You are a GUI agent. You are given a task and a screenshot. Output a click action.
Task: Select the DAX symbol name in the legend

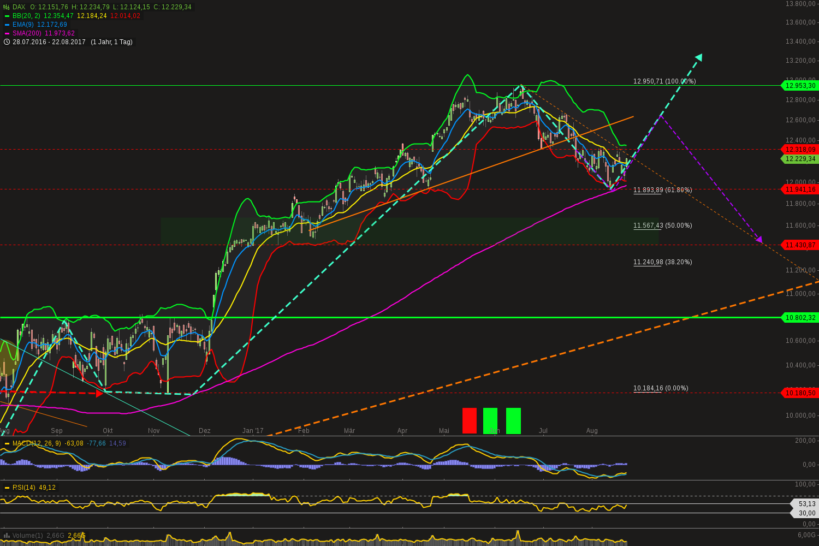[x=19, y=7]
